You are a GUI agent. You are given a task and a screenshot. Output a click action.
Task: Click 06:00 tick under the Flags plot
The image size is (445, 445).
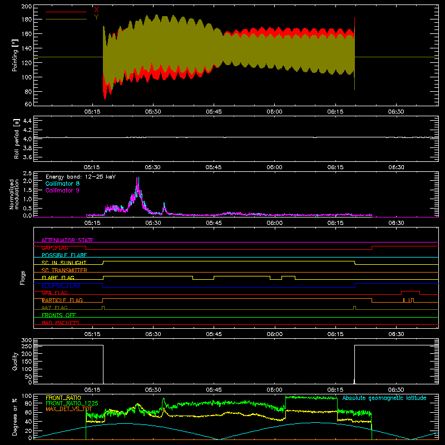[274, 334]
